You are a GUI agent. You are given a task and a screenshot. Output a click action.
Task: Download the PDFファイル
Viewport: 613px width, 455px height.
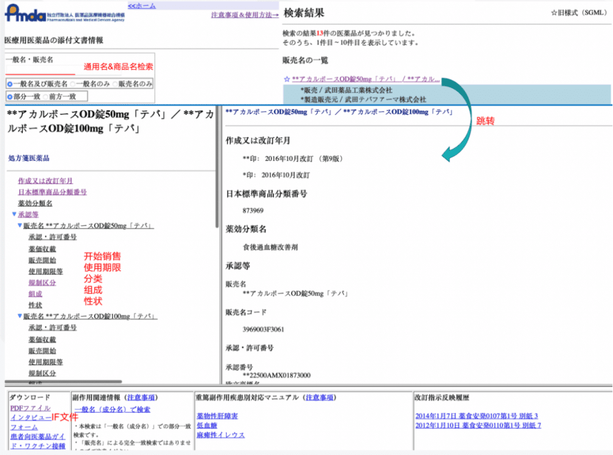31,408
